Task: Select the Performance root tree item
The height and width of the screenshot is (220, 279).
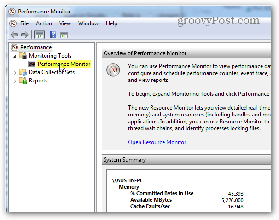Action: [36, 47]
